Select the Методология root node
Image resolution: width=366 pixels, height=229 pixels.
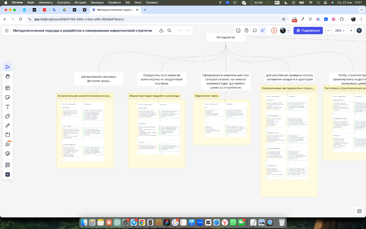(x=226, y=38)
